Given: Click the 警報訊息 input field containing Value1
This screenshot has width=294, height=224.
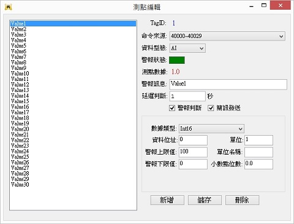Looking at the screenshot, I should pyautogui.click(x=228, y=84).
